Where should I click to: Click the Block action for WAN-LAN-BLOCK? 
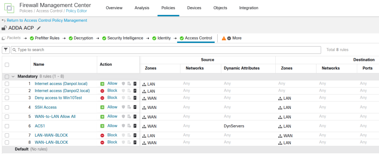(112, 142)
